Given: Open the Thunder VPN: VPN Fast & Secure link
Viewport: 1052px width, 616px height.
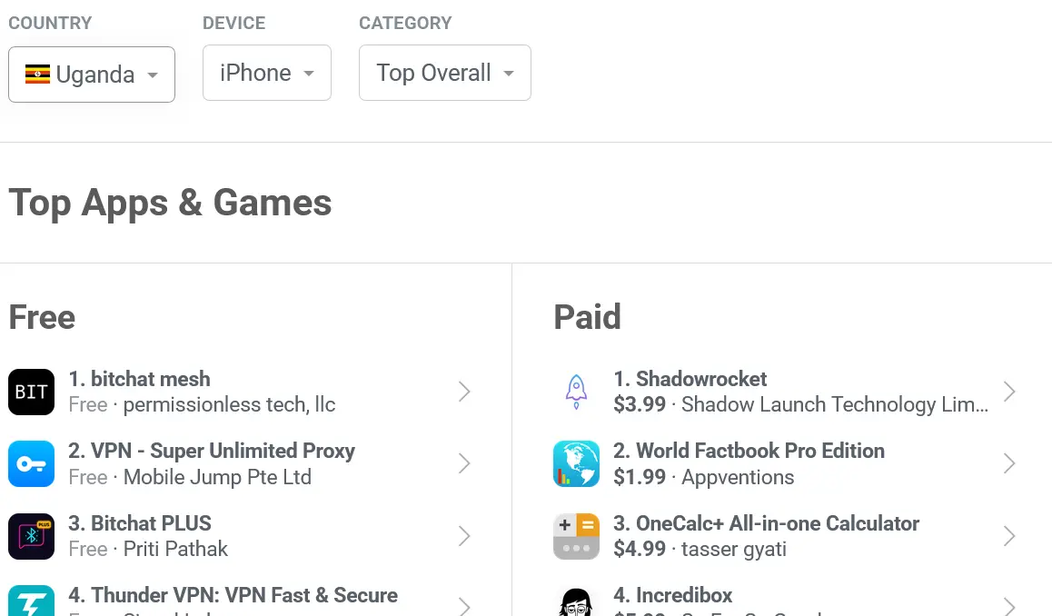Looking at the screenshot, I should pyautogui.click(x=233, y=595).
